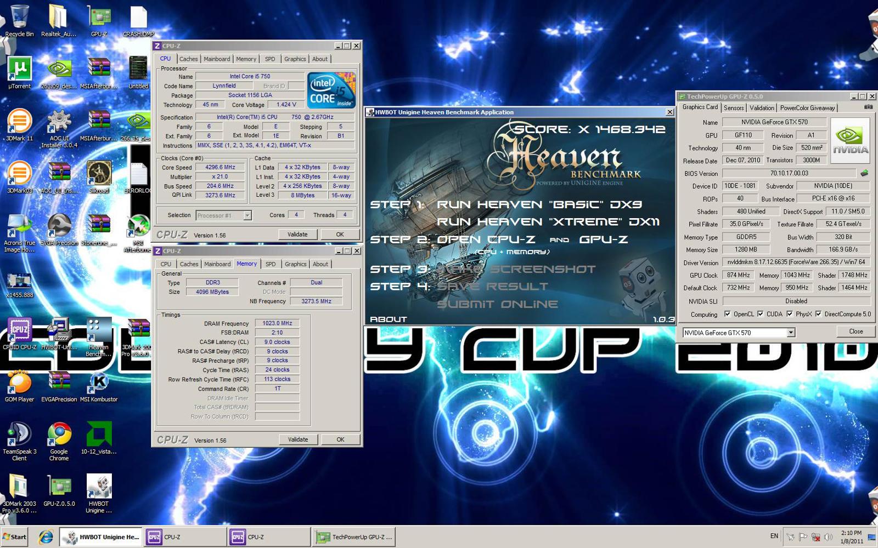Screen dimensions: 878x548
Task: Click the DRAM Frequency value 1023.0 MHz
Action: (277, 323)
